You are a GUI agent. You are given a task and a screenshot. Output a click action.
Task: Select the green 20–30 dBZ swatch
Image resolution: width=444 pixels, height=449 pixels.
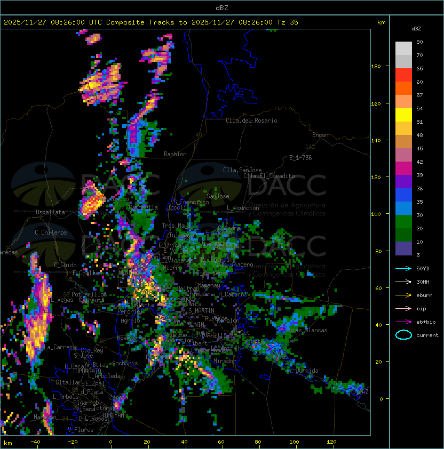(x=403, y=222)
